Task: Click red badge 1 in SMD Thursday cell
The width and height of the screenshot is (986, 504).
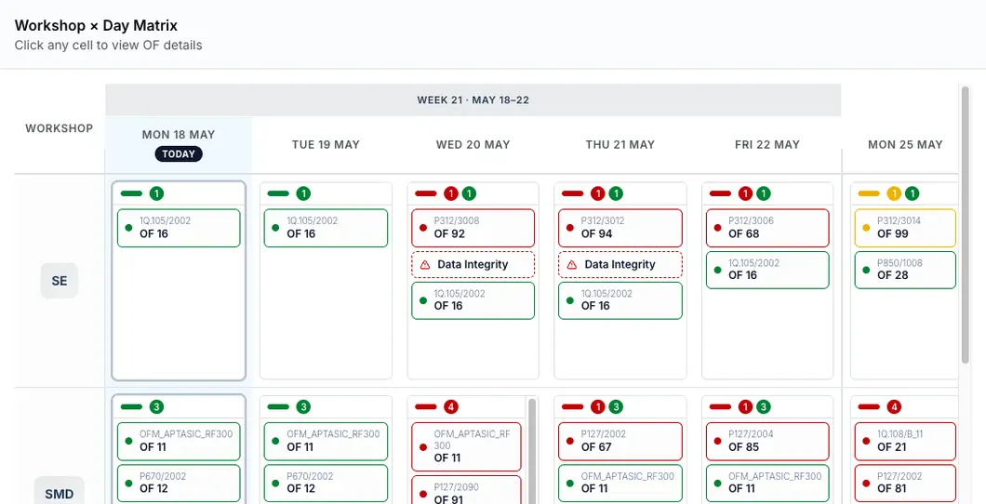Action: [x=598, y=406]
